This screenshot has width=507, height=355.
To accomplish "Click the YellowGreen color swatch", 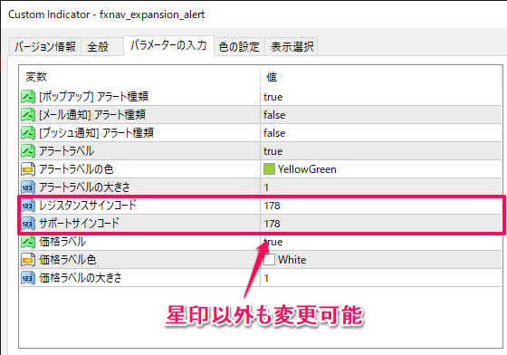I will click(269, 169).
